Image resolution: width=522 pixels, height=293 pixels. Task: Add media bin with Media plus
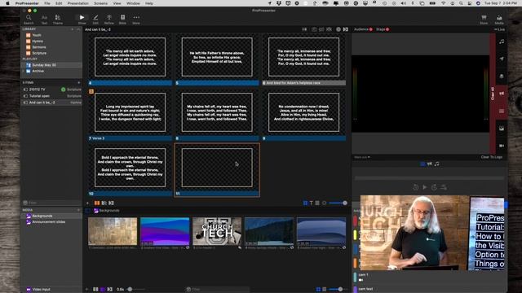(x=79, y=210)
